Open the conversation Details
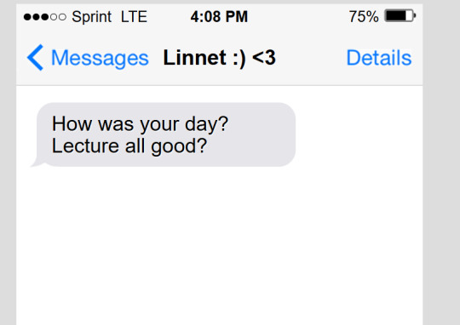460x325 pixels. [x=379, y=58]
